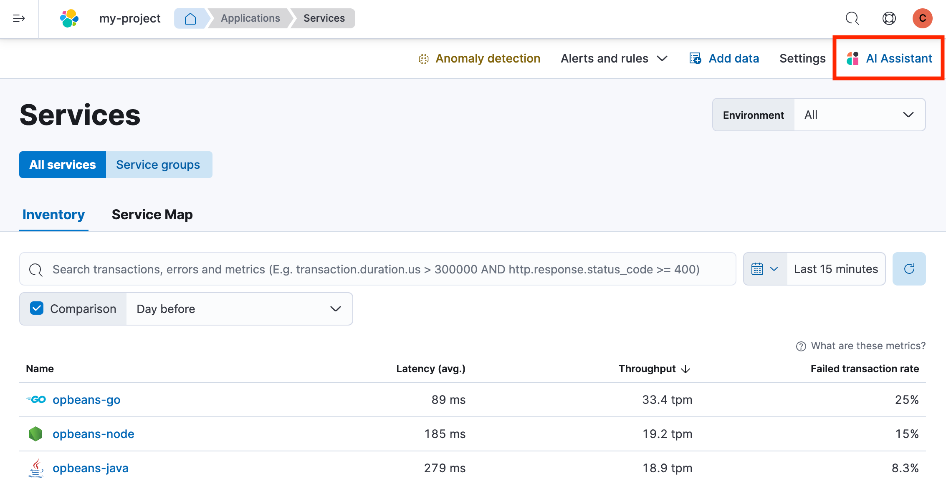Open the opbeans-node service link
This screenshot has height=481, width=946.
pyautogui.click(x=93, y=434)
